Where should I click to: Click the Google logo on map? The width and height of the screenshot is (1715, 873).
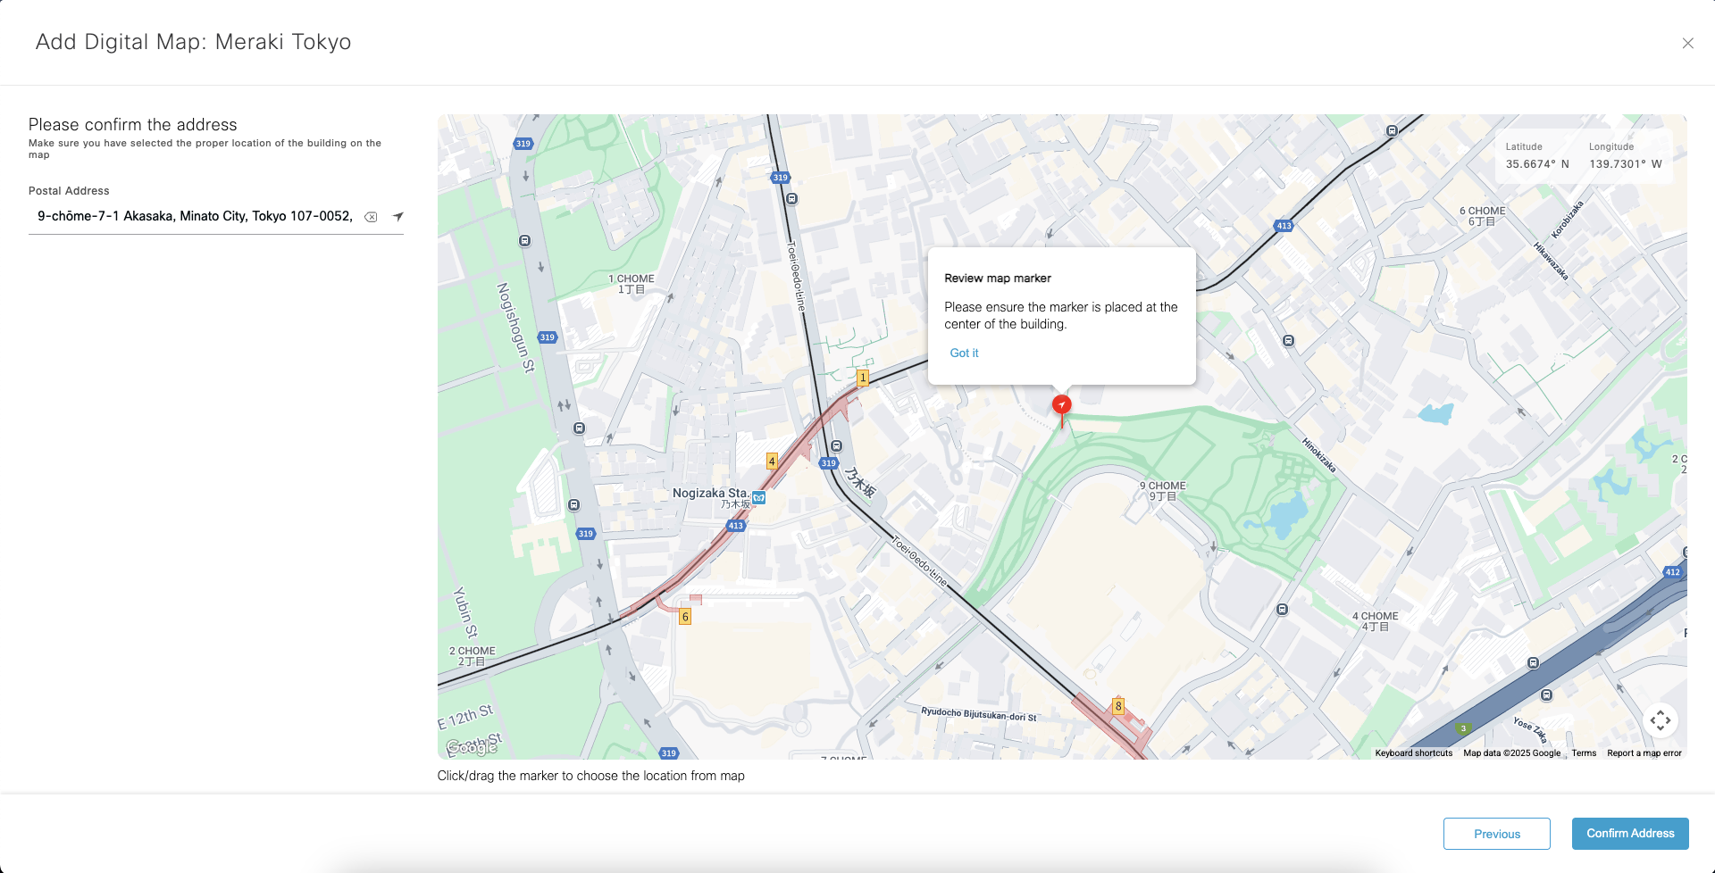pos(471,747)
